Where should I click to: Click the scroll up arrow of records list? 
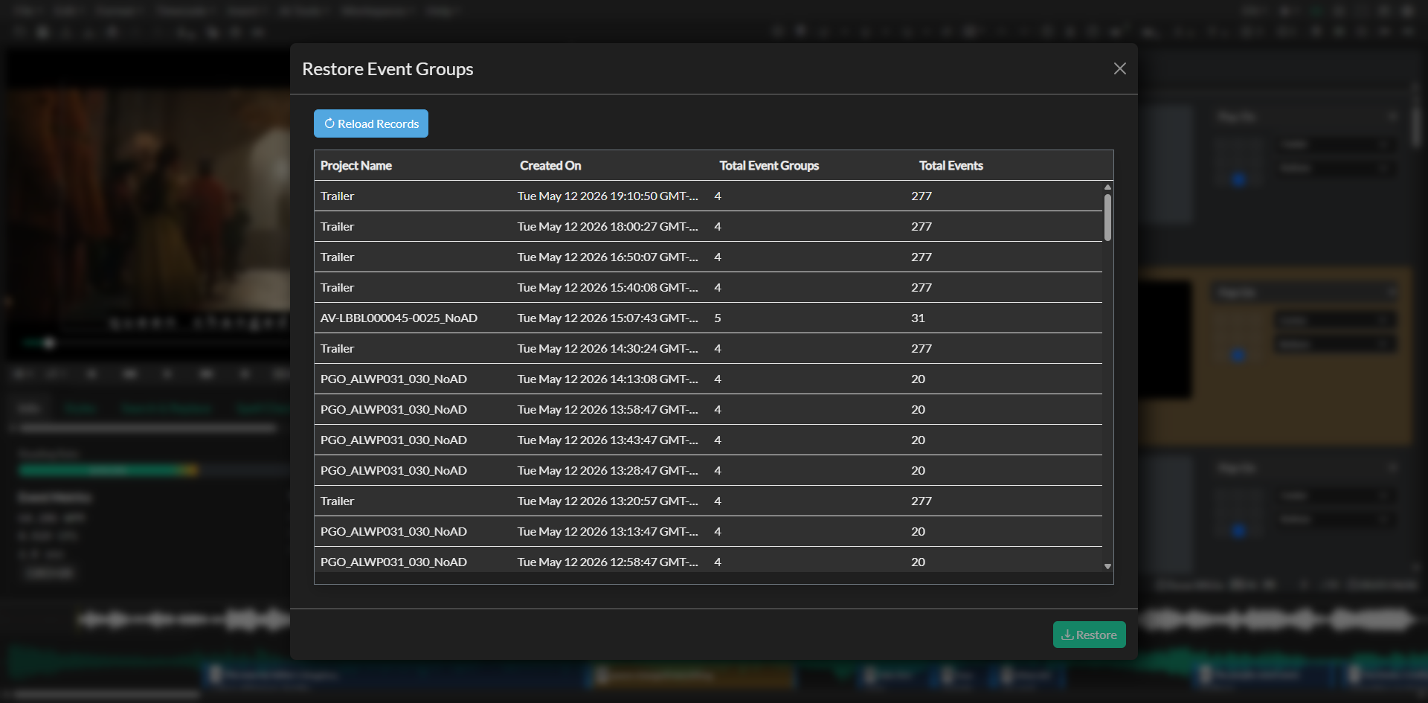[x=1107, y=187]
